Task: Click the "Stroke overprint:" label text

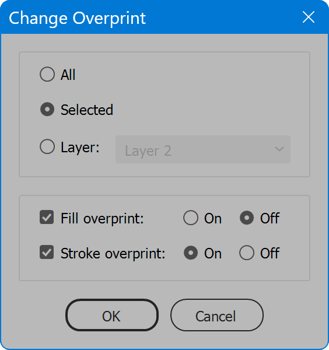Action: click(x=113, y=253)
